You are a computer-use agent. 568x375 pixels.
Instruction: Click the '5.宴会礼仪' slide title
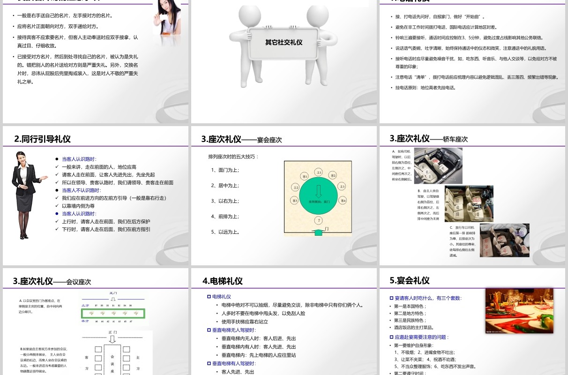click(x=410, y=280)
